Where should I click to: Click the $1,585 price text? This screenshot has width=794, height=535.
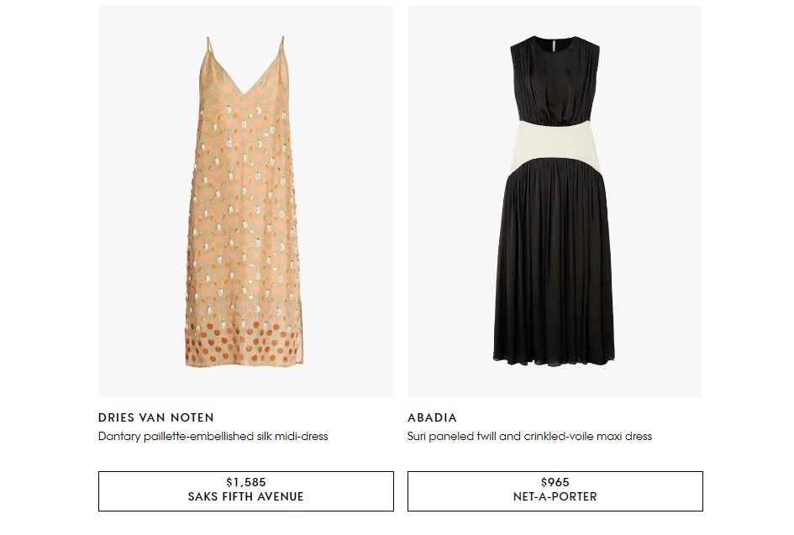coord(245,482)
